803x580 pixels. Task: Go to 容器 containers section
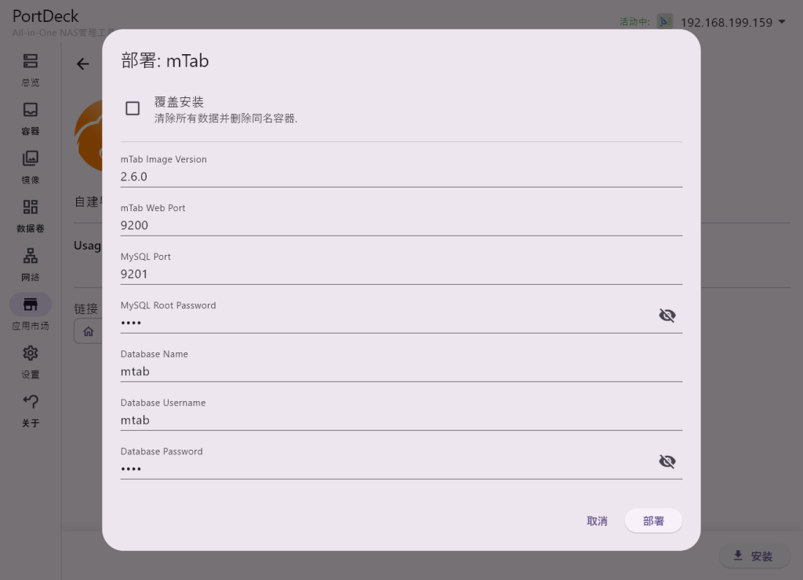pyautogui.click(x=30, y=110)
